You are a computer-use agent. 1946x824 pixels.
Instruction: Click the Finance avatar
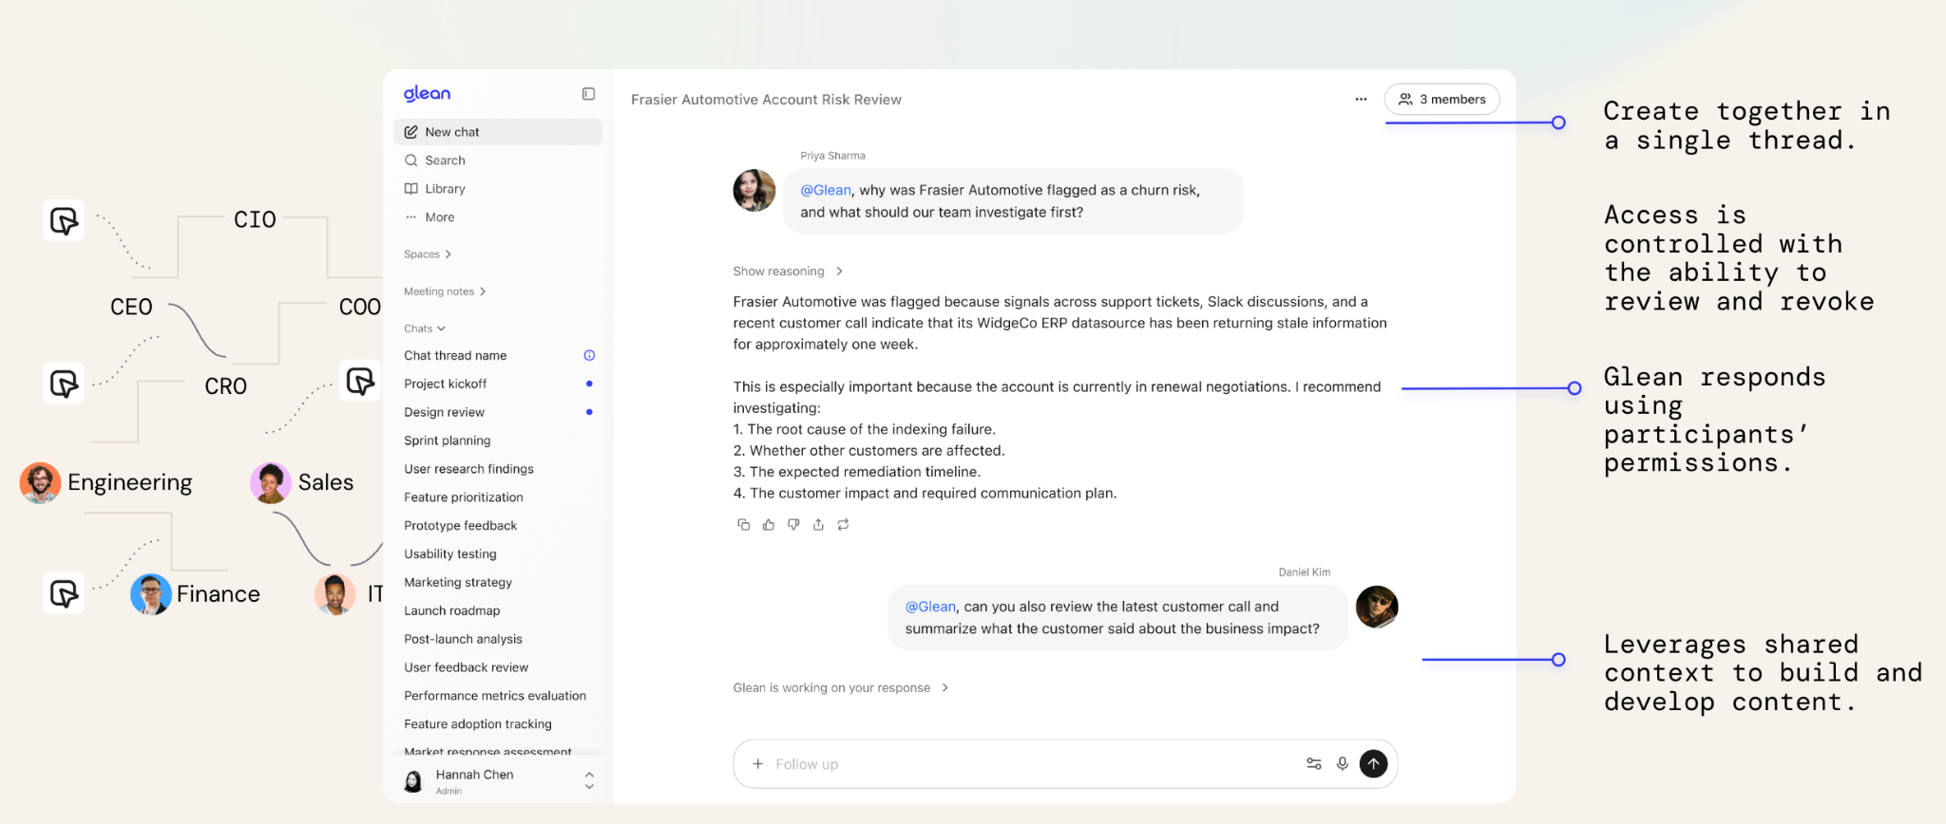(151, 594)
